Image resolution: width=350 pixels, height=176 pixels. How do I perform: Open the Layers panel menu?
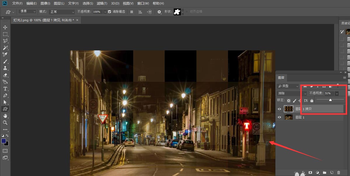pyautogui.click(x=345, y=78)
